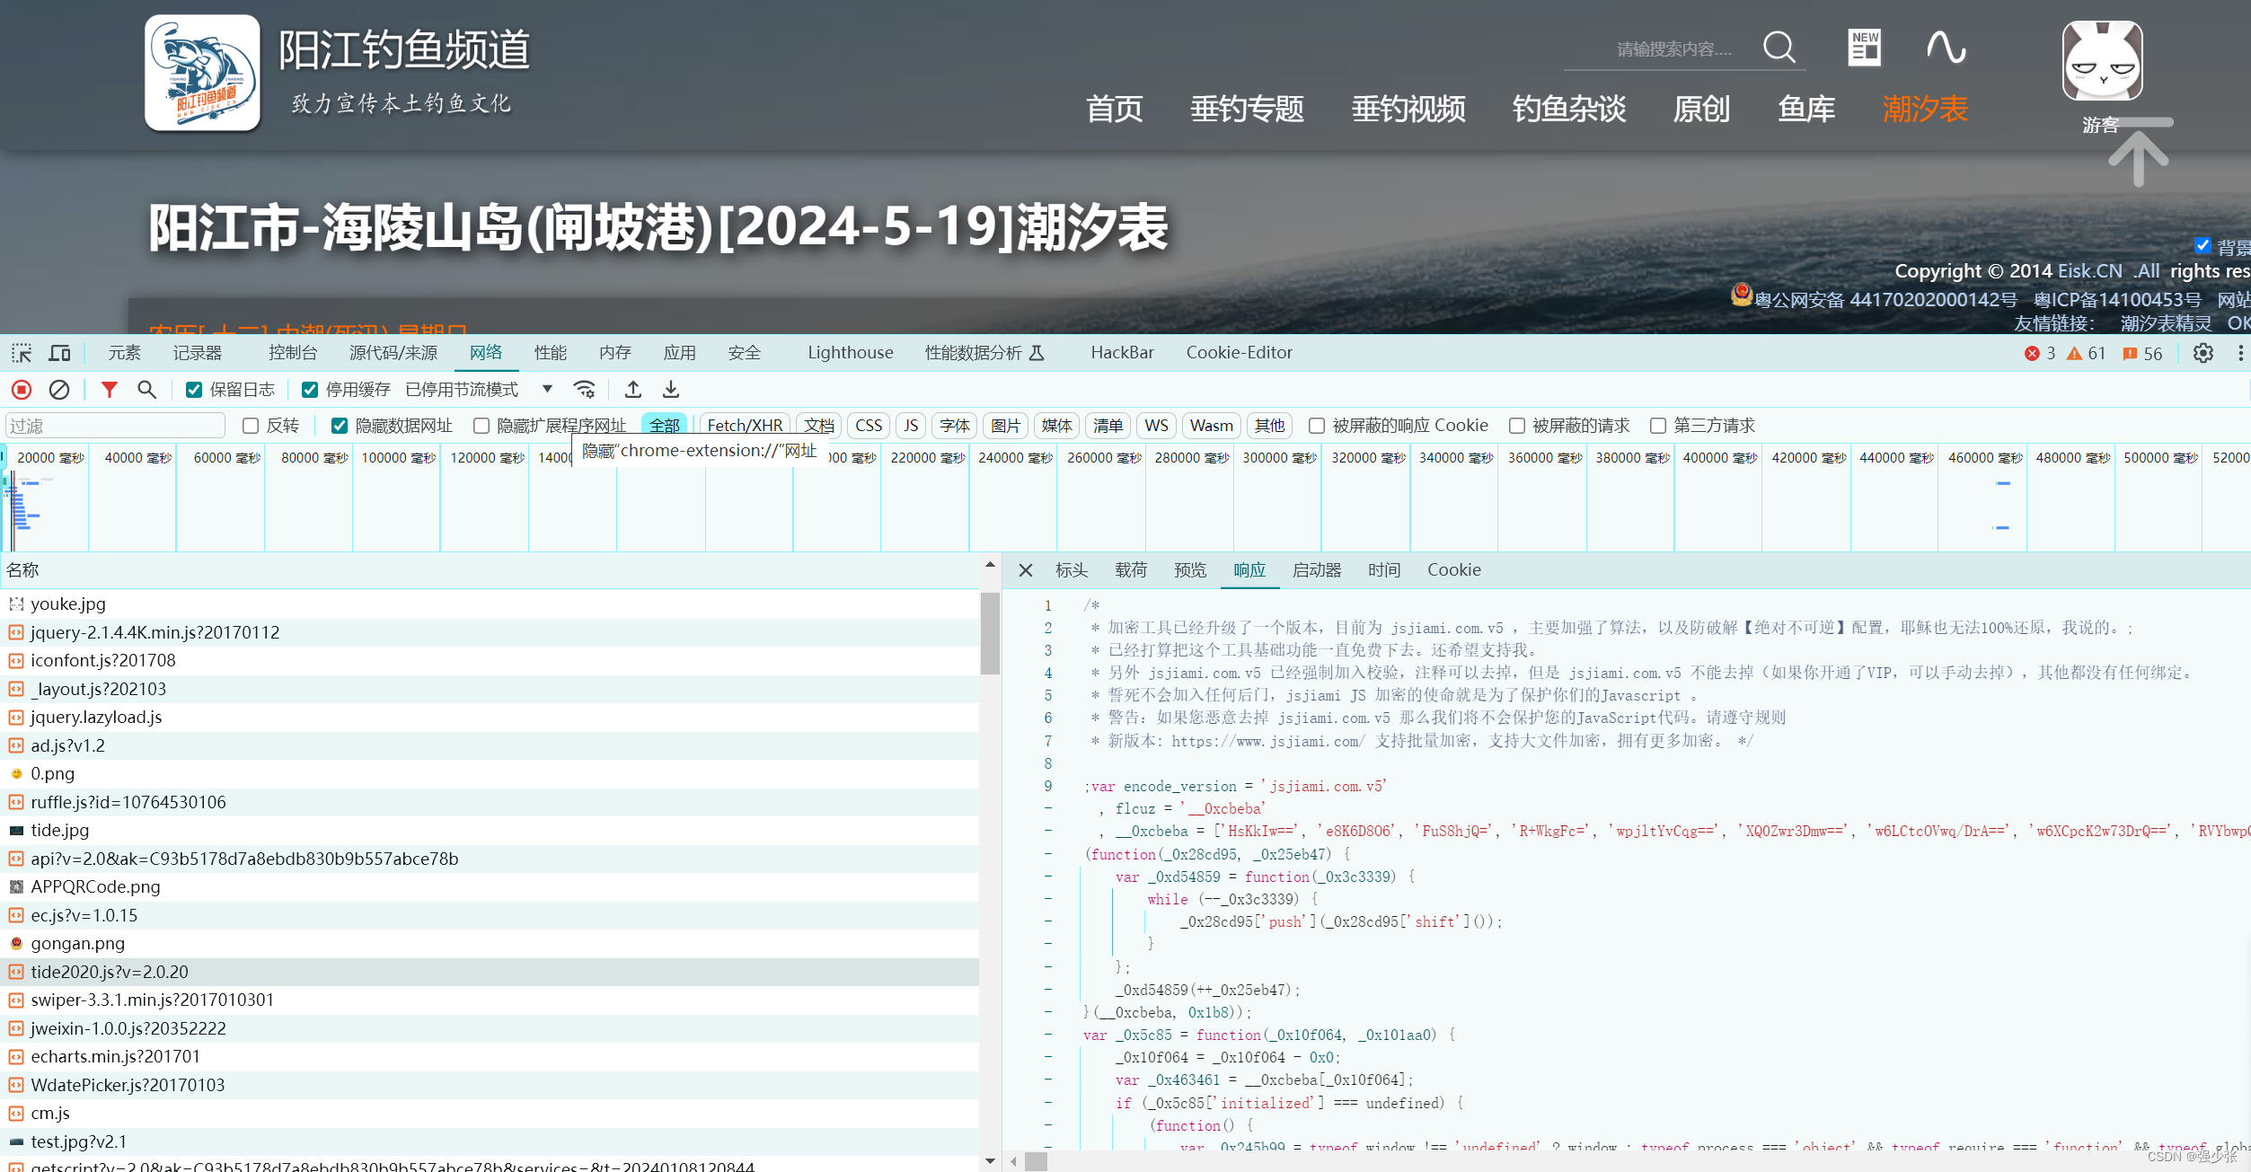This screenshot has height=1172, width=2251.
Task: Open the 潮汐表 navigation link
Action: coord(1924,109)
